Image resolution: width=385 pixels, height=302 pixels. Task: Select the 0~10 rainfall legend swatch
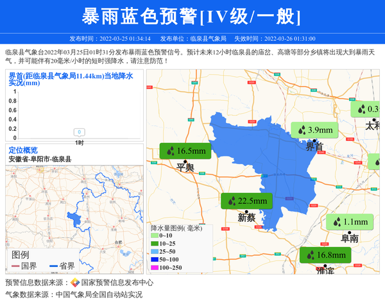point(154,236)
